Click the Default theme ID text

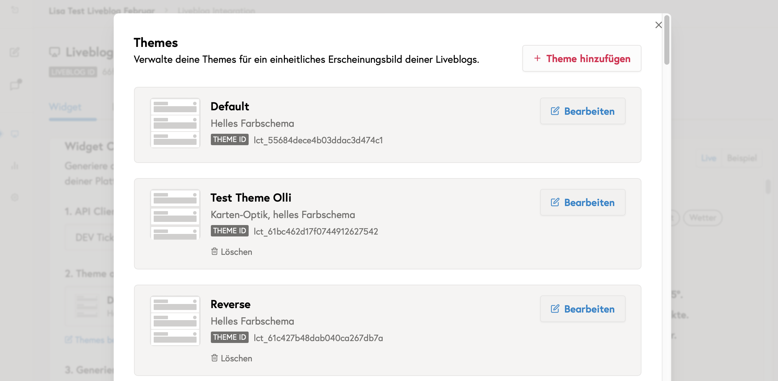point(318,140)
